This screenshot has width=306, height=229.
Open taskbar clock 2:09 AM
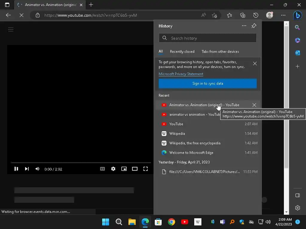click(284, 222)
